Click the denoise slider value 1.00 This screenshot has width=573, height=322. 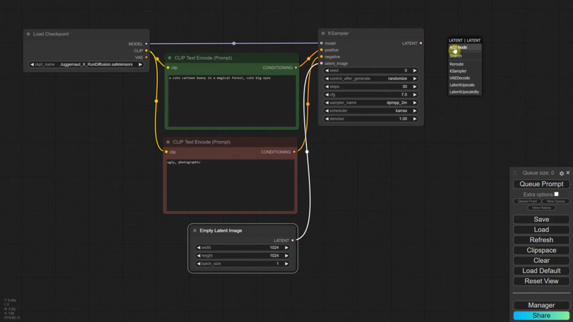coord(403,119)
